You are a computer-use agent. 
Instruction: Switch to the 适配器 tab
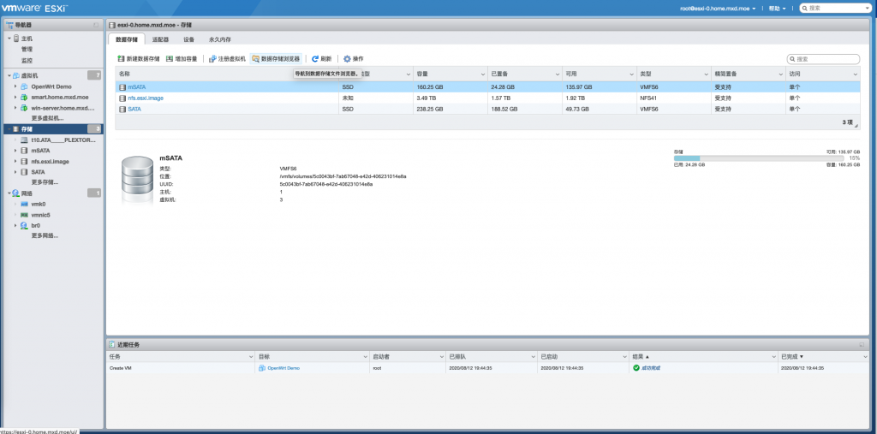click(160, 39)
